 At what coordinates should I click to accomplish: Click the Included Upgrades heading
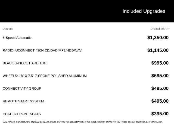[x=144, y=11]
